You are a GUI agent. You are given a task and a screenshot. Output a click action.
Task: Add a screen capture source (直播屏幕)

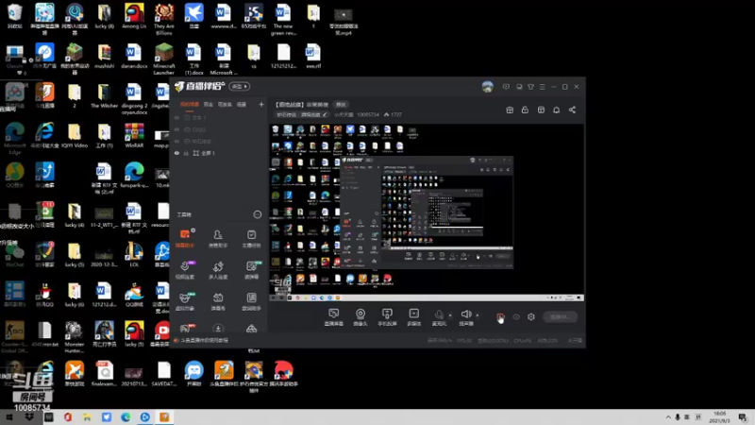coord(334,317)
